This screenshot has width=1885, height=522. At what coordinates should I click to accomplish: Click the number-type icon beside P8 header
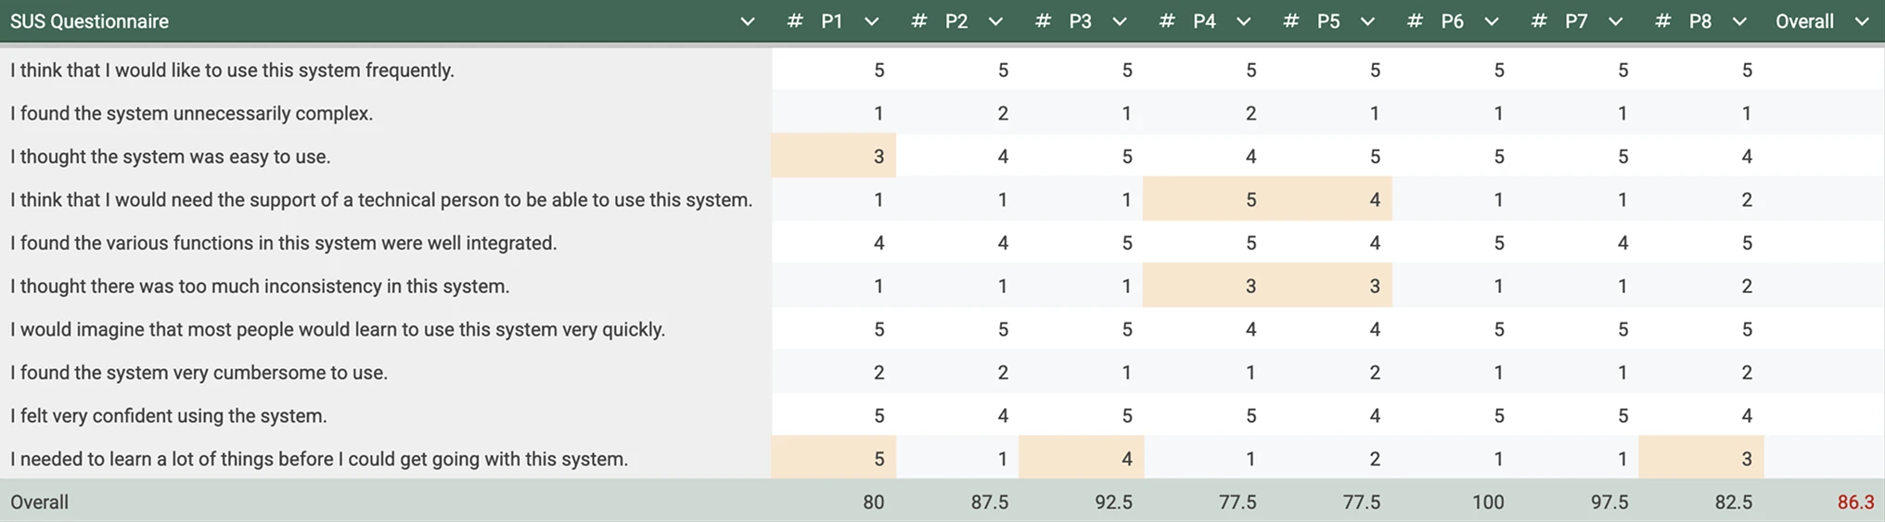1663,21
